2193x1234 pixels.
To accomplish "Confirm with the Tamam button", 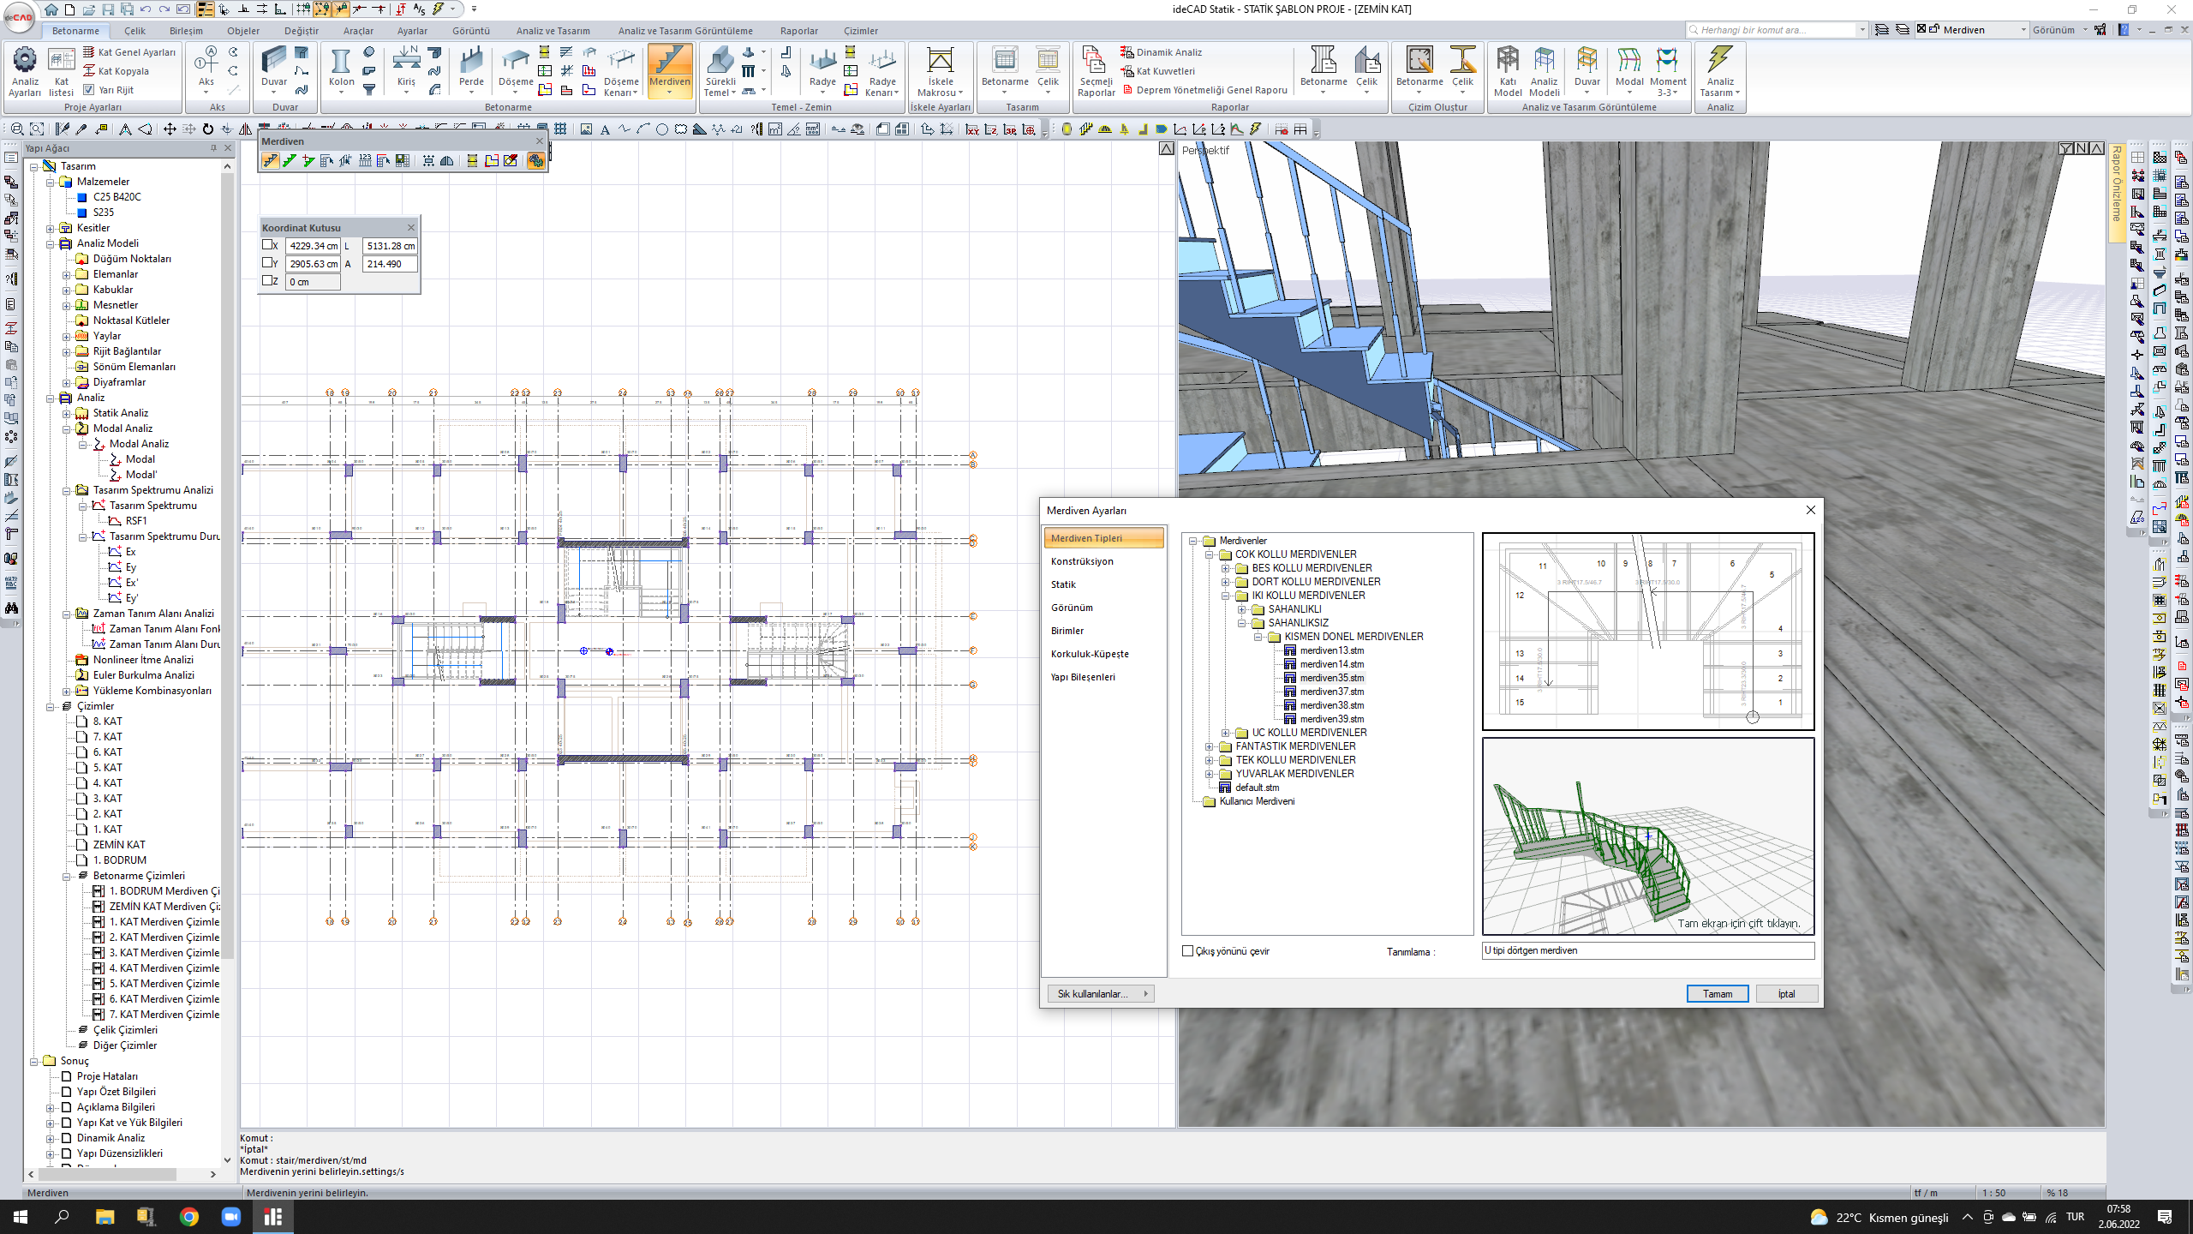I will (1717, 994).
